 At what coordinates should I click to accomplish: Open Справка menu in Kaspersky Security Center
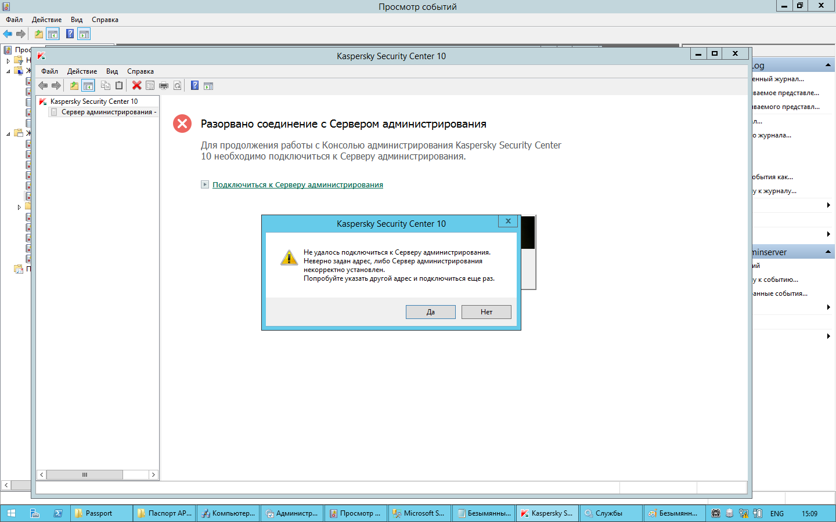[x=140, y=71]
